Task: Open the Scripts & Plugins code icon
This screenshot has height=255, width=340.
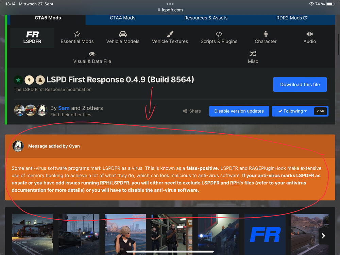Action: tap(219, 34)
